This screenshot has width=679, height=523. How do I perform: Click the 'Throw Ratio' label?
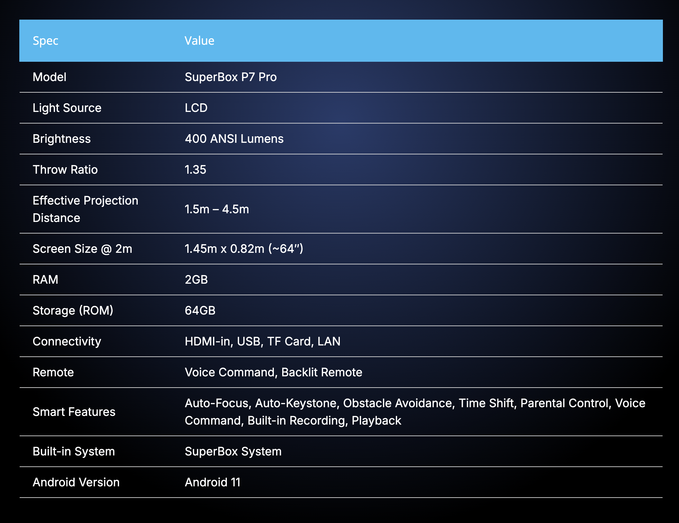coord(65,170)
